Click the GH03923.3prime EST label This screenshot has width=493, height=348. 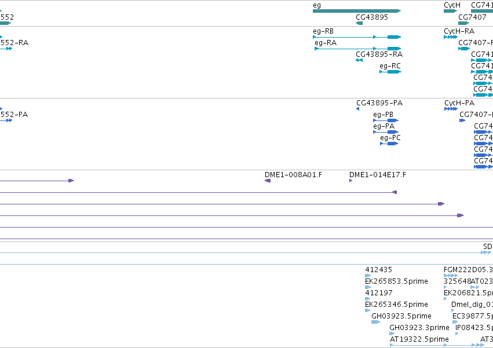point(419,328)
